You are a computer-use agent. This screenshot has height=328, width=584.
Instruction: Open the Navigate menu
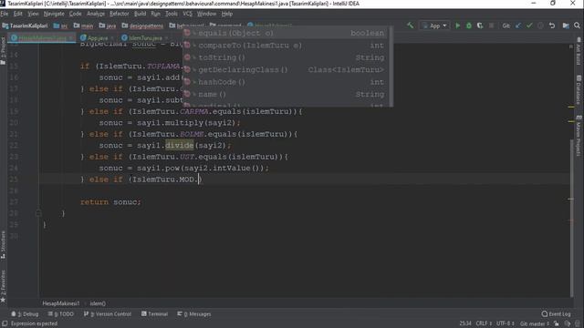click(x=54, y=14)
